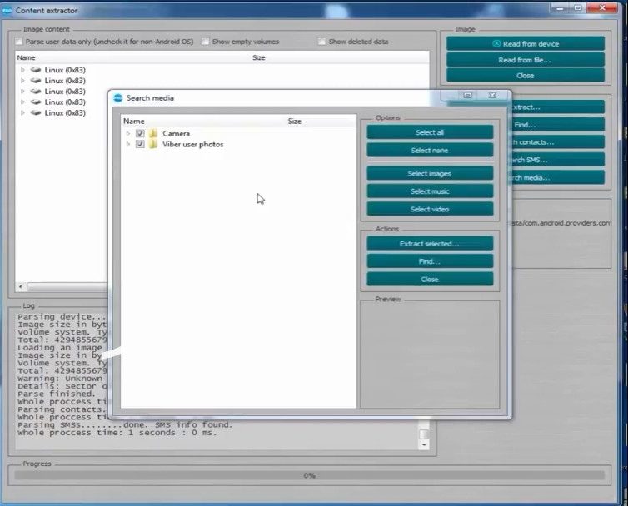This screenshot has height=506, width=628.
Task: Close Search media dialog with X
Action: 492,95
